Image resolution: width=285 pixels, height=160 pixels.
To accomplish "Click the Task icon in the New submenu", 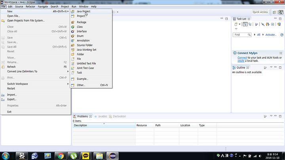I will tap(73, 72).
